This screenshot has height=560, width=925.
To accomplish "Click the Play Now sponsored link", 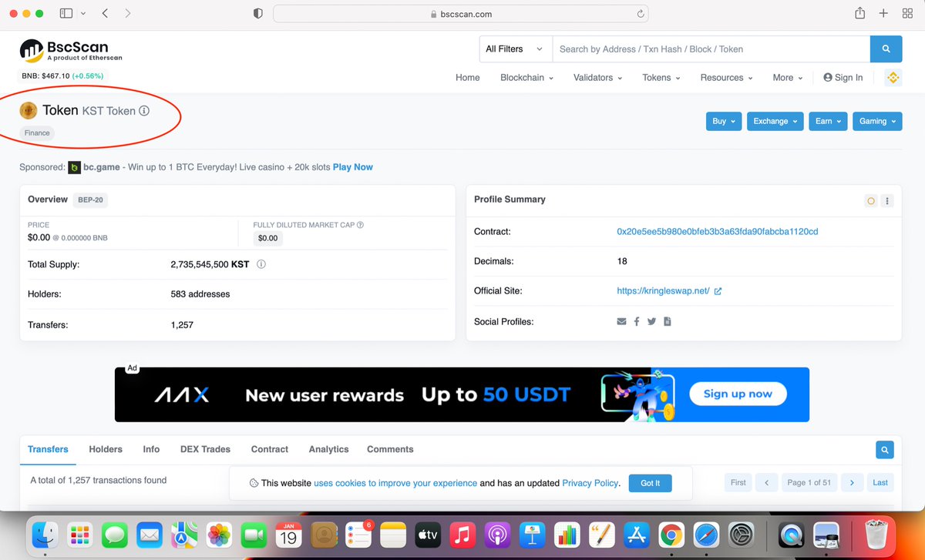I will [x=353, y=167].
